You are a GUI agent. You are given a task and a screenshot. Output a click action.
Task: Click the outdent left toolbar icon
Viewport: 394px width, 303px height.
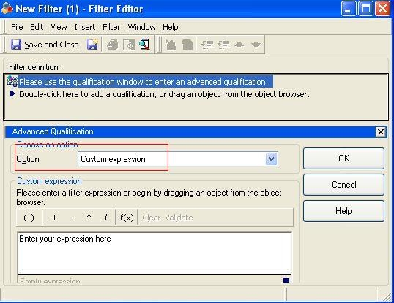click(223, 45)
